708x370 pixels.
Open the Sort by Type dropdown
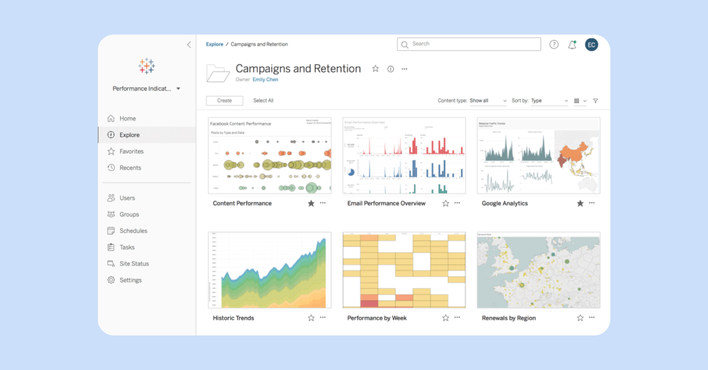[549, 101]
